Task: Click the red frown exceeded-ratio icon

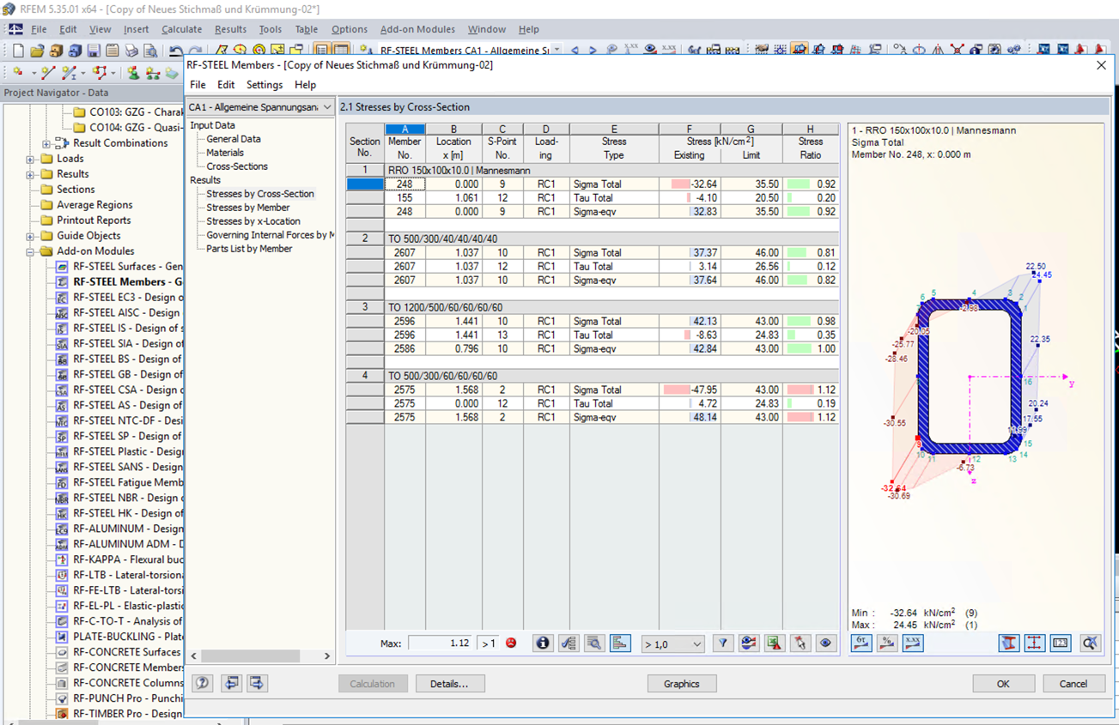Action: pyautogui.click(x=511, y=643)
